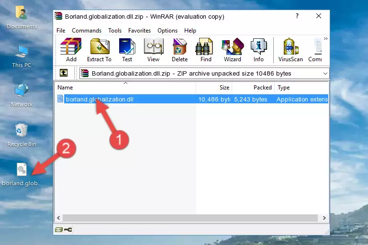Sort by the Type column header
Screen dimensions: 368x245
click(x=301, y=88)
